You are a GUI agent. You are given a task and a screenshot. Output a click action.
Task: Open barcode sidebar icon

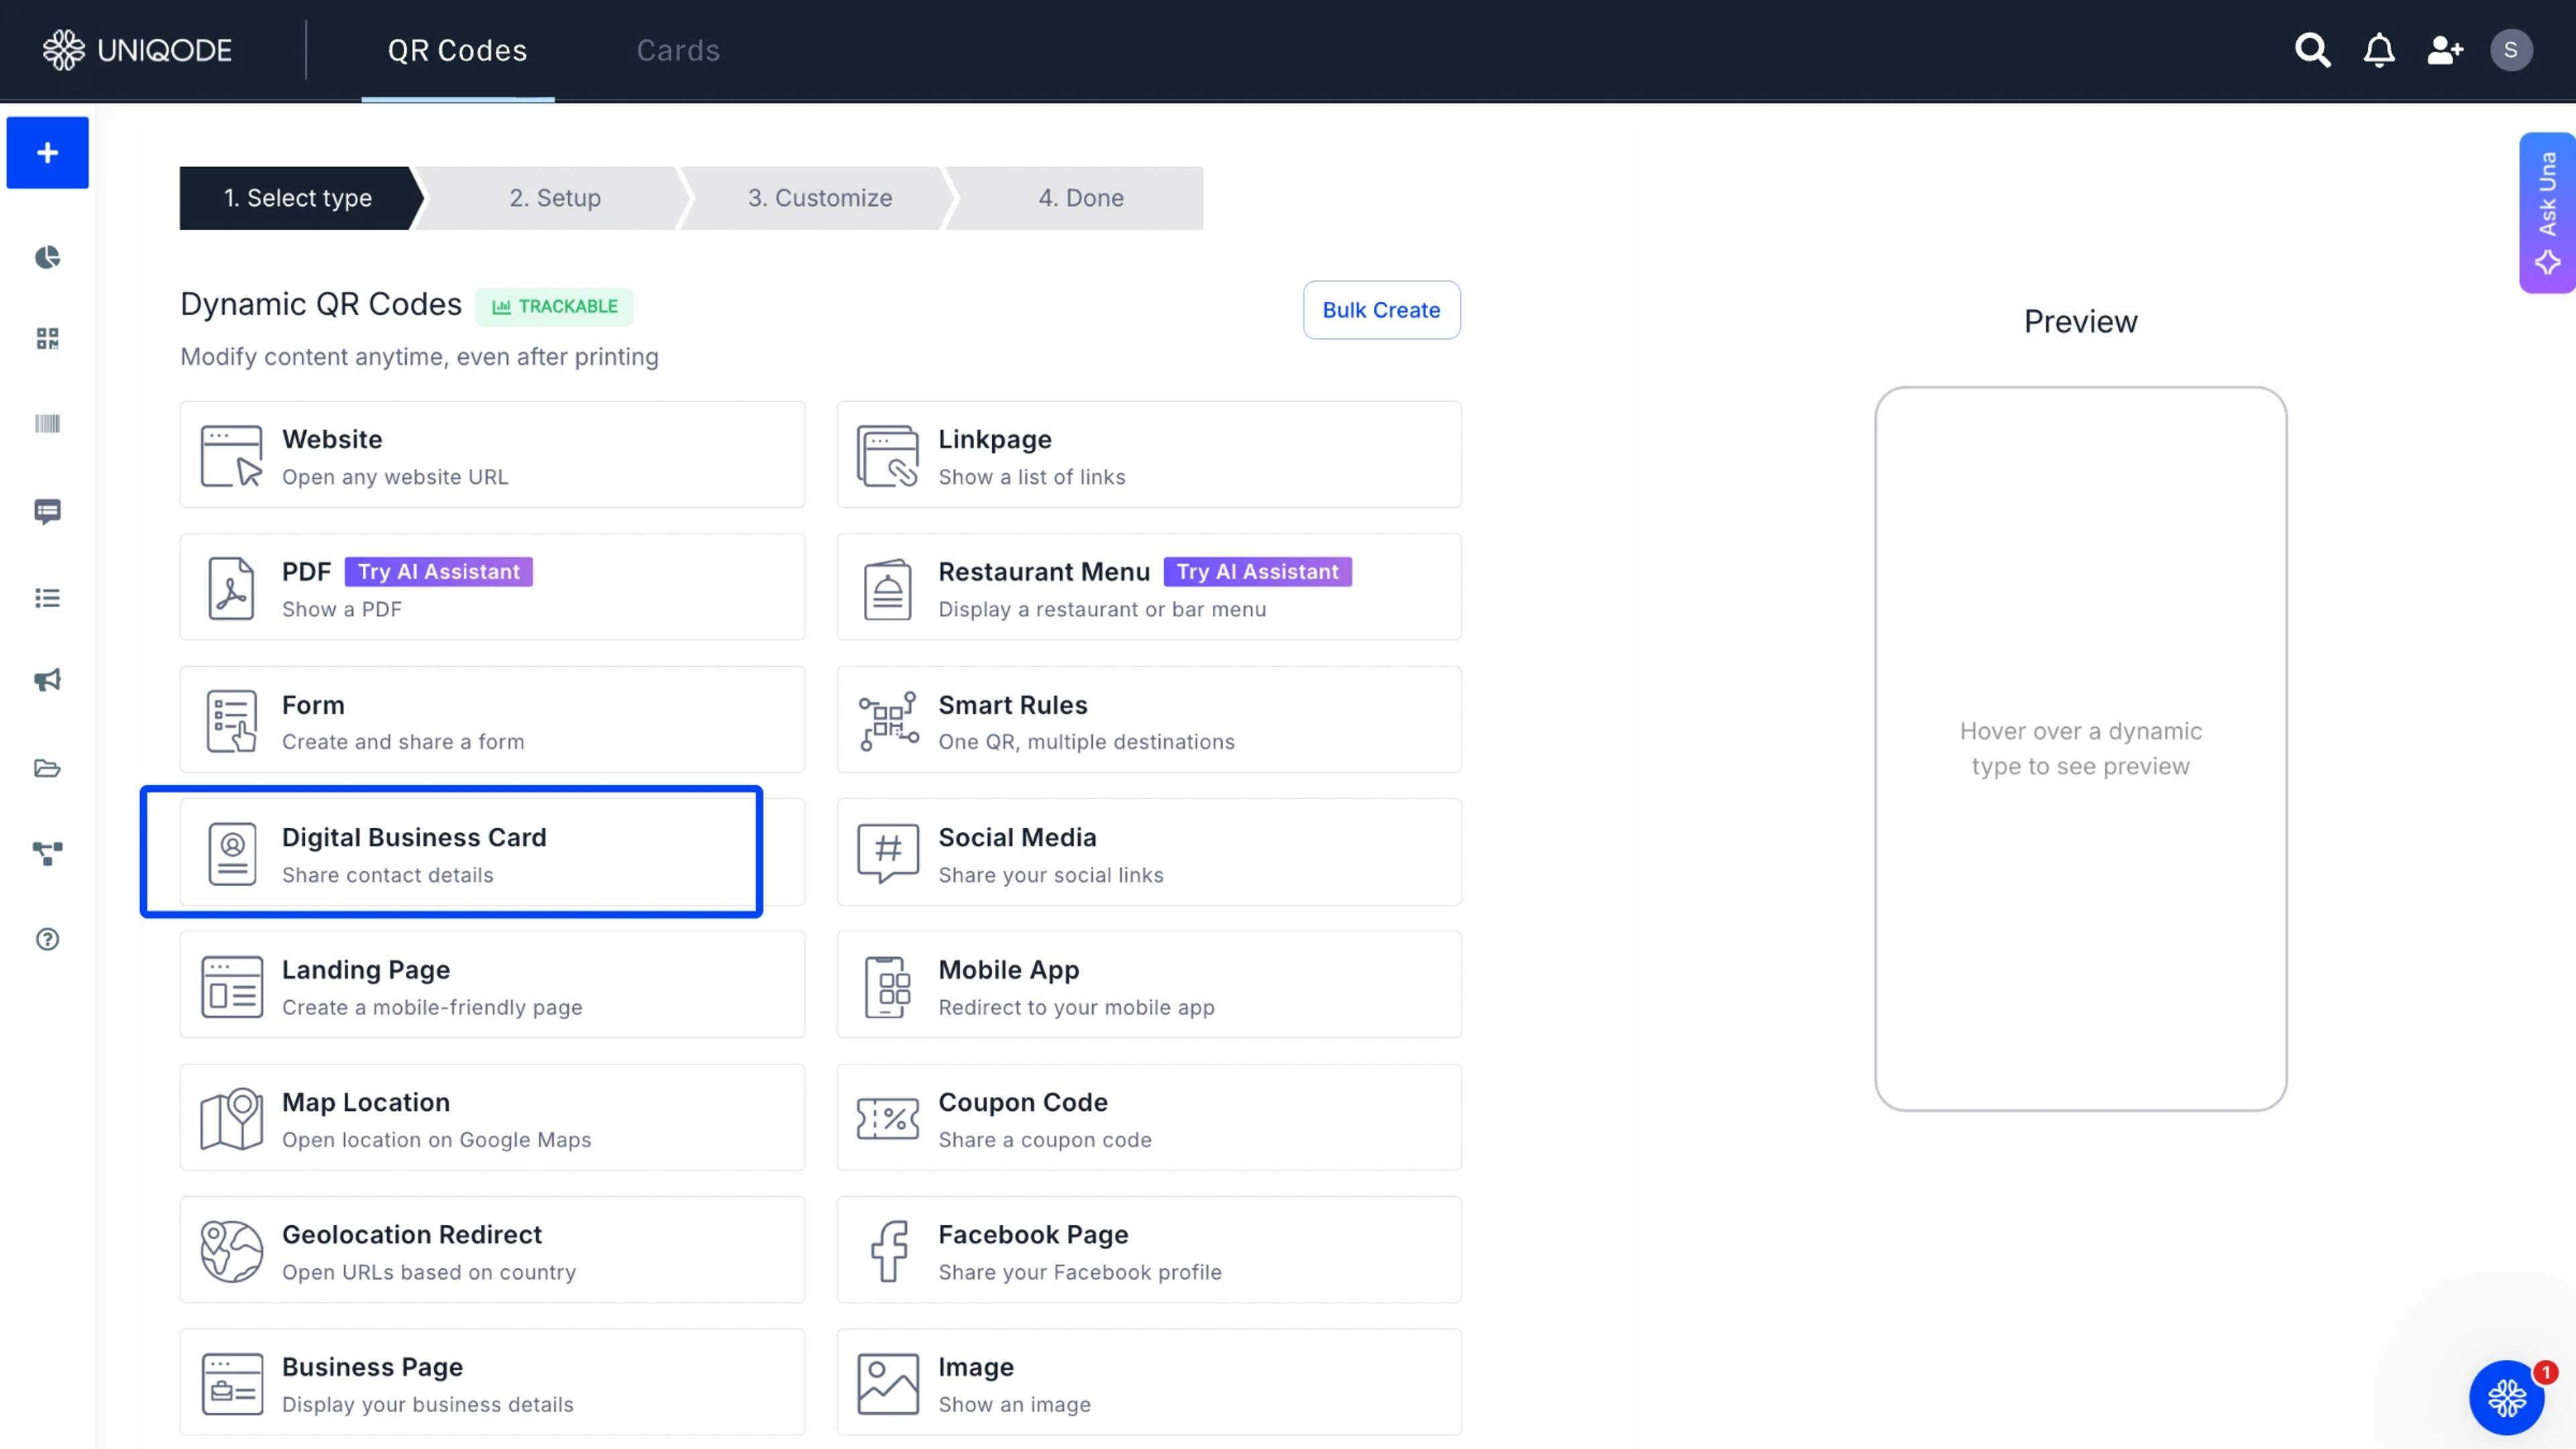(47, 424)
